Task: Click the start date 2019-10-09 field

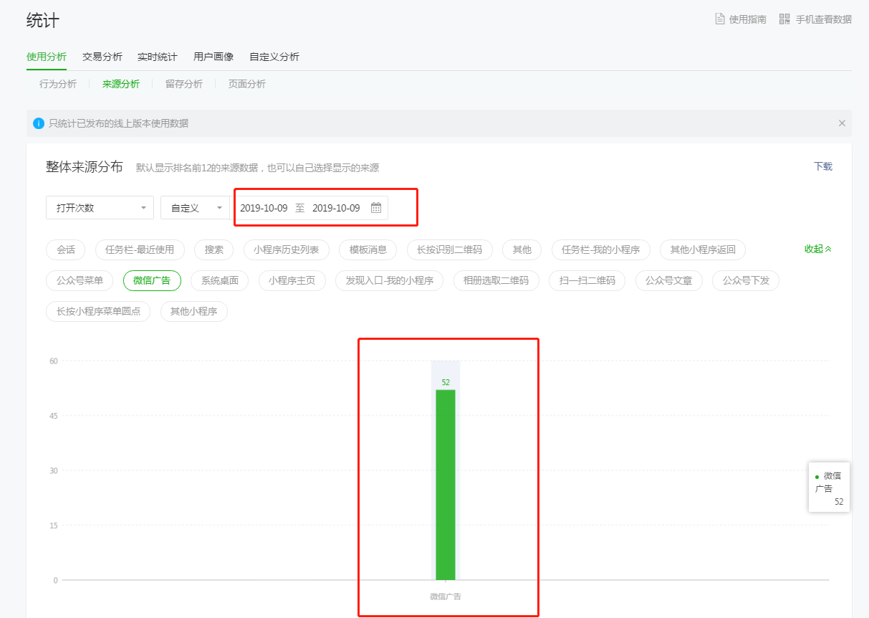Action: (264, 208)
